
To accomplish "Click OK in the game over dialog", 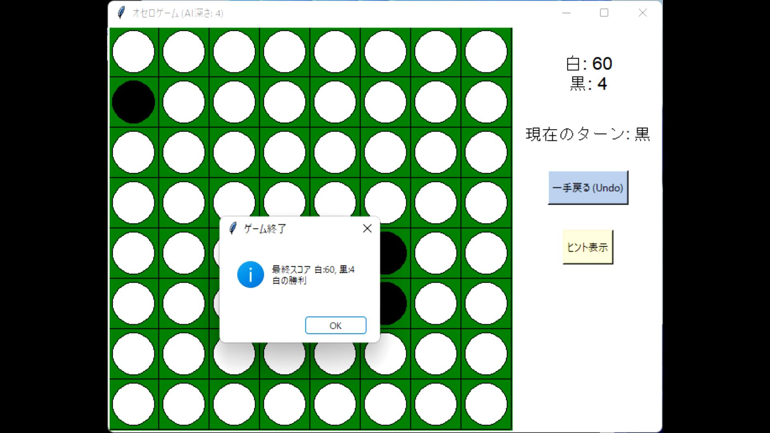I will coord(335,325).
